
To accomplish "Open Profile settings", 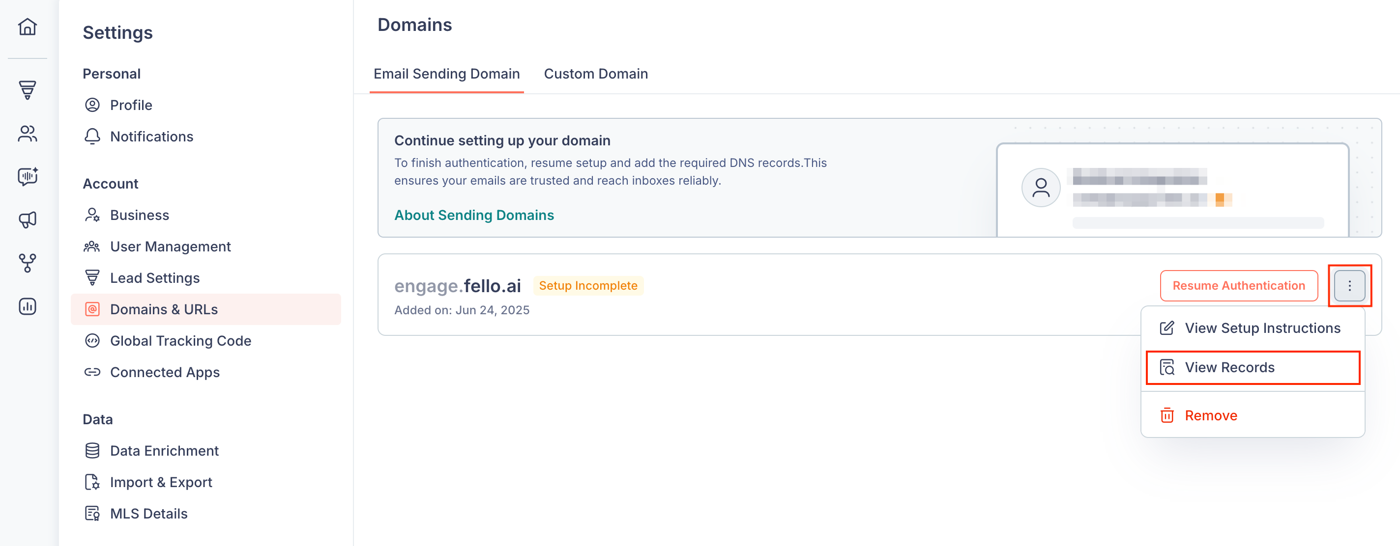I will [x=131, y=105].
